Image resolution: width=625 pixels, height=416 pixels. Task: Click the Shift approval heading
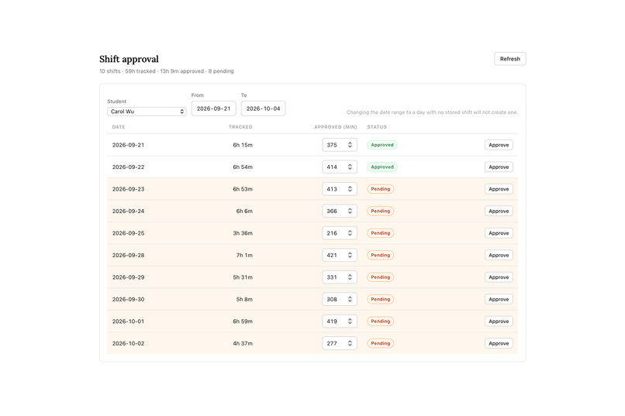pos(129,59)
